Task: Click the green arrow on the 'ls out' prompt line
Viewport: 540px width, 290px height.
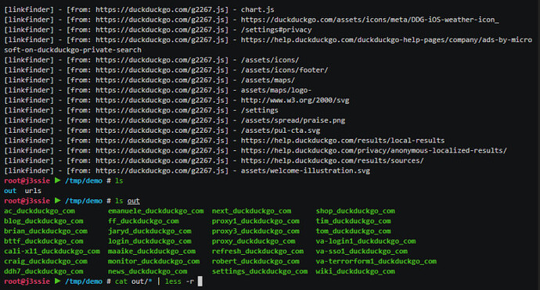Action: [x=57, y=201]
